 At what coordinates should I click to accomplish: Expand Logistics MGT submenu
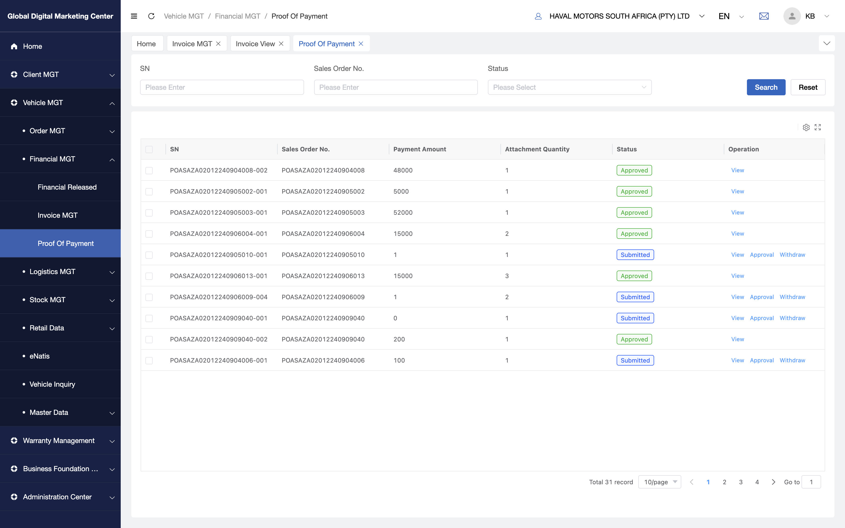pos(112,272)
